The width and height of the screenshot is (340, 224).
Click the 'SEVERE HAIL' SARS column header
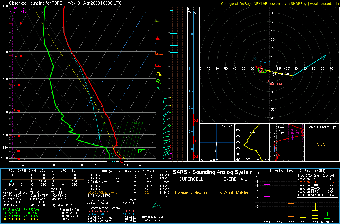coord(234,179)
